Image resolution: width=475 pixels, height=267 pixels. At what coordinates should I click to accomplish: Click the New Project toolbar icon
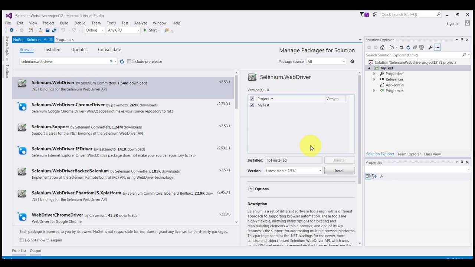tap(31, 30)
